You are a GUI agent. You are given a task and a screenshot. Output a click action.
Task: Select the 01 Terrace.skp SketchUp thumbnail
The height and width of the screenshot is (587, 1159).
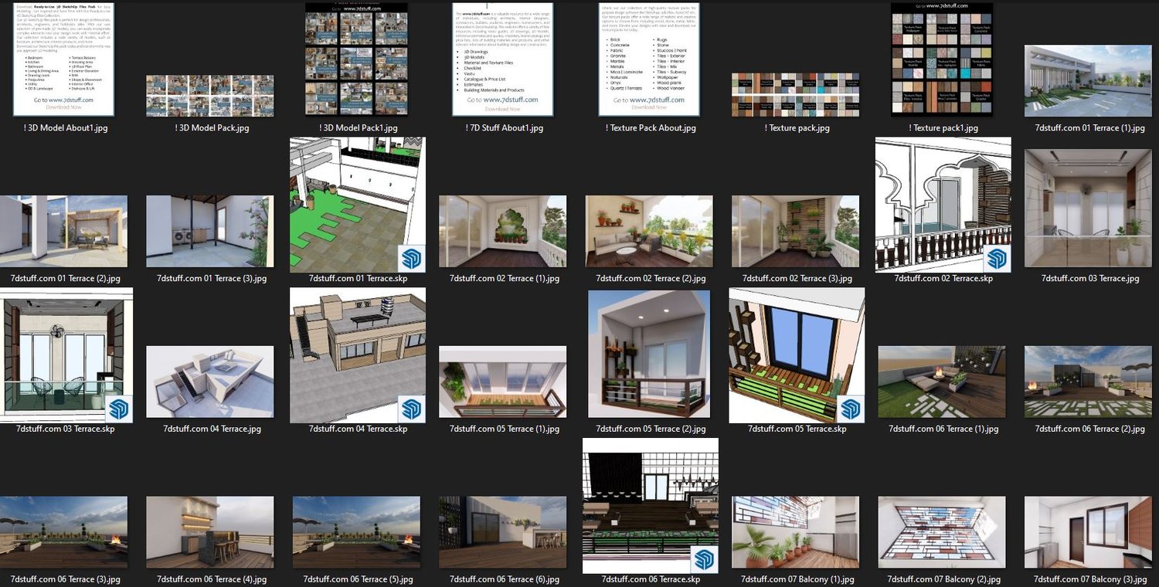pyautogui.click(x=358, y=205)
